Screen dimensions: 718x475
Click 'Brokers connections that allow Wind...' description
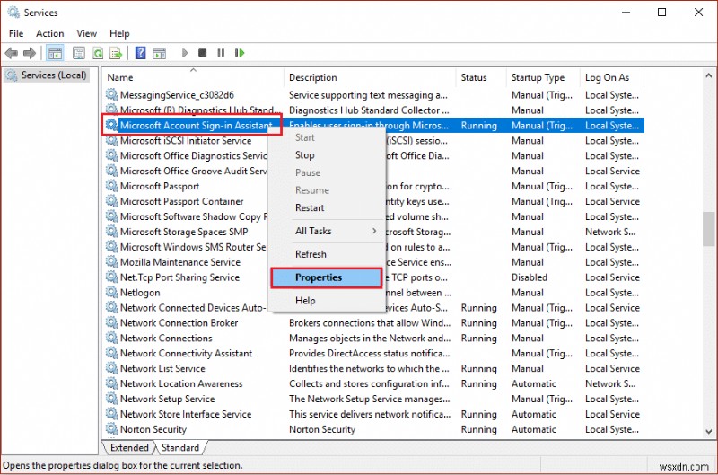click(x=370, y=323)
